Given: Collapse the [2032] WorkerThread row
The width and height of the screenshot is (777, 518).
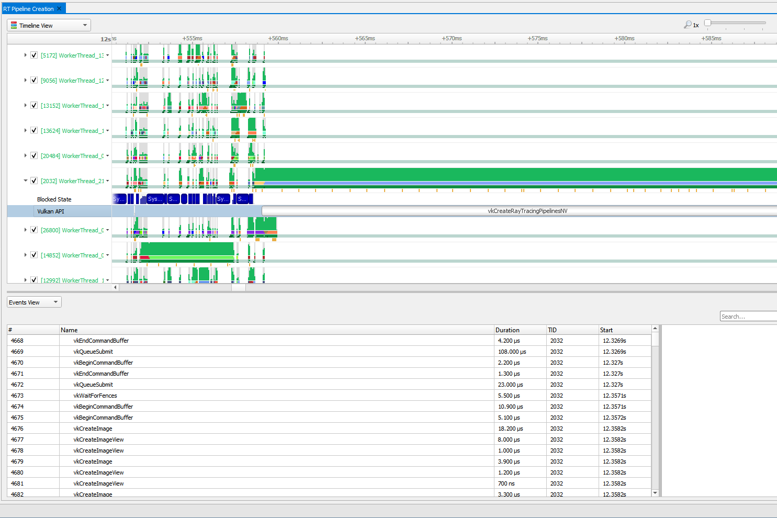Looking at the screenshot, I should click(x=25, y=181).
